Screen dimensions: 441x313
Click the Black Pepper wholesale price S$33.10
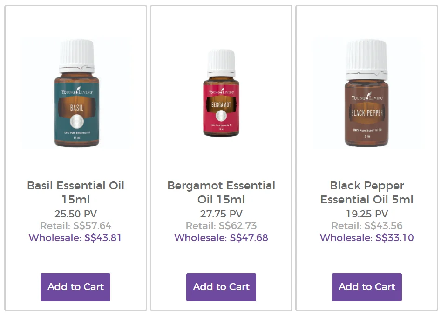point(394,238)
